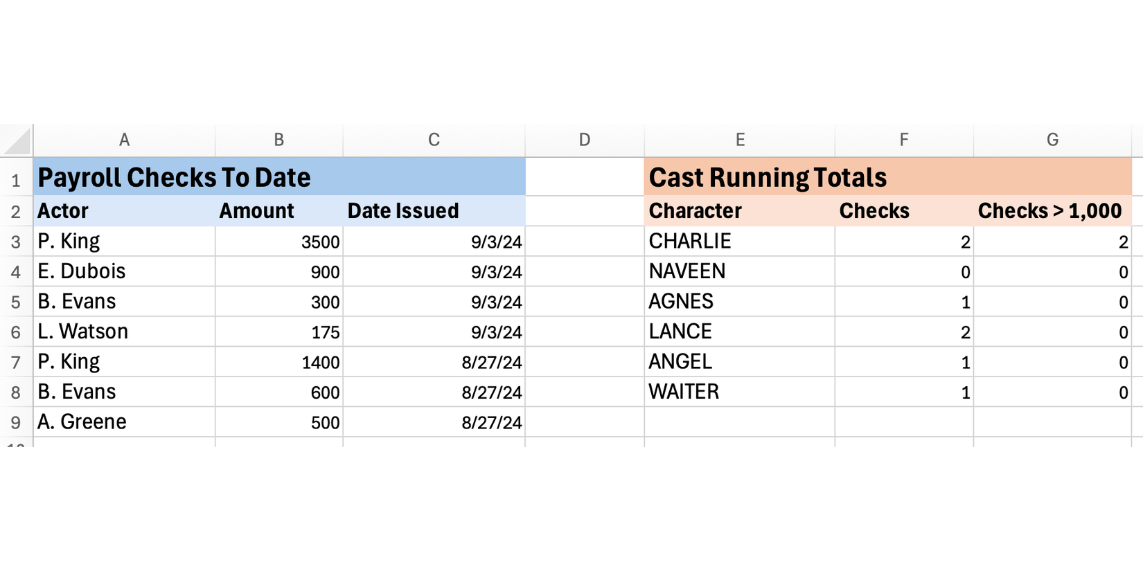Image resolution: width=1143 pixels, height=571 pixels.
Task: Select column B header
Action: (x=278, y=141)
